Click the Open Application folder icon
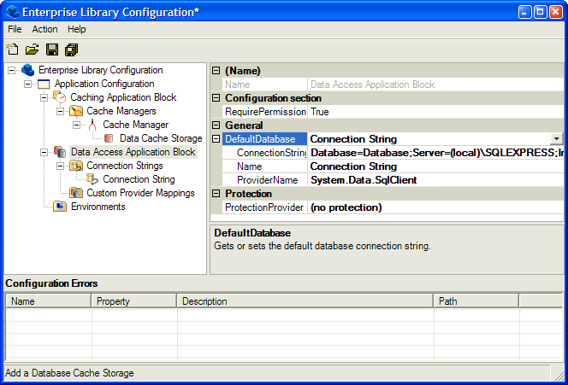Screen dimensions: 568x385 [33, 50]
